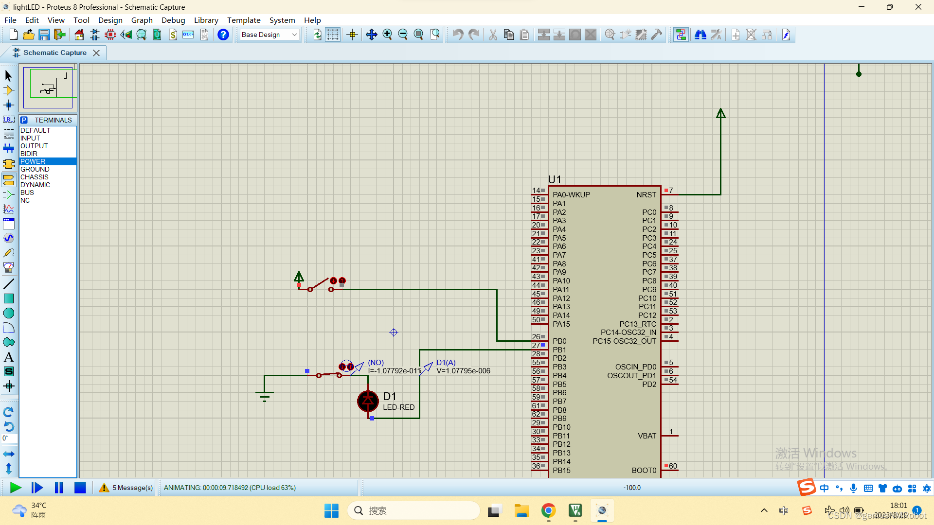Select the Redo action icon

(x=472, y=34)
